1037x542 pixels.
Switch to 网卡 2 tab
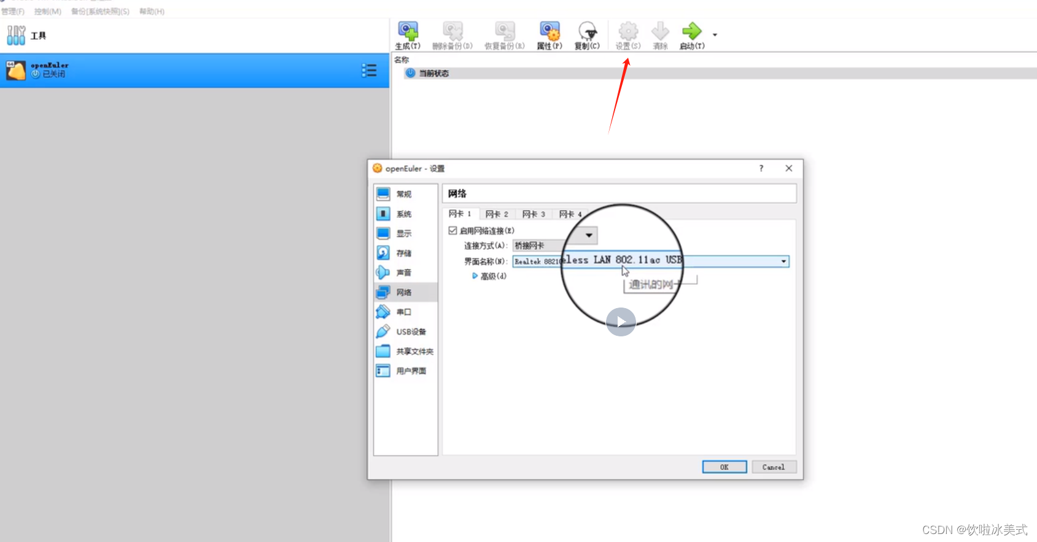tap(497, 214)
